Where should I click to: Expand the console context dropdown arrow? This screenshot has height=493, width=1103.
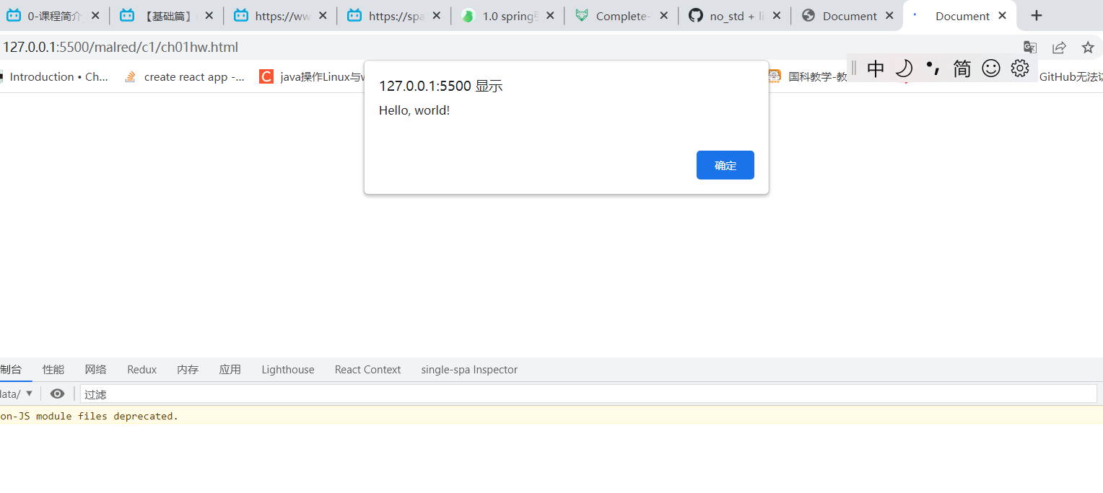[29, 394]
